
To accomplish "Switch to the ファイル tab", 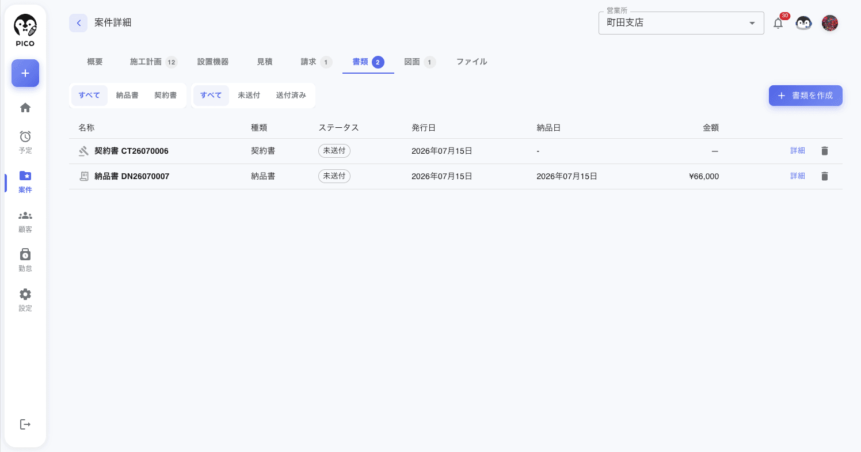I will pos(472,62).
